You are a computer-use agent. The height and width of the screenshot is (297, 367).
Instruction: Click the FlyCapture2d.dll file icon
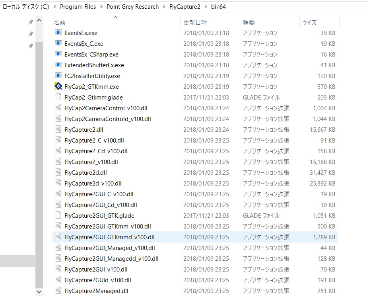58,172
